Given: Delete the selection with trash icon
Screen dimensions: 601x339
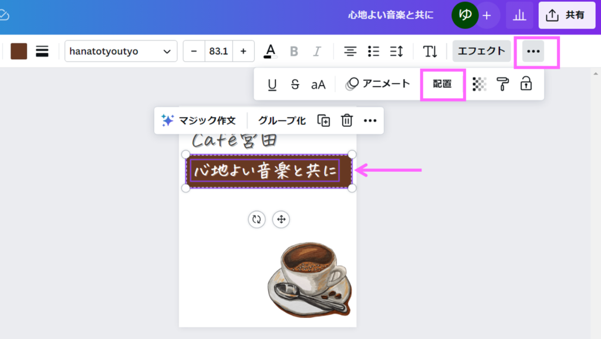Looking at the screenshot, I should (x=347, y=120).
